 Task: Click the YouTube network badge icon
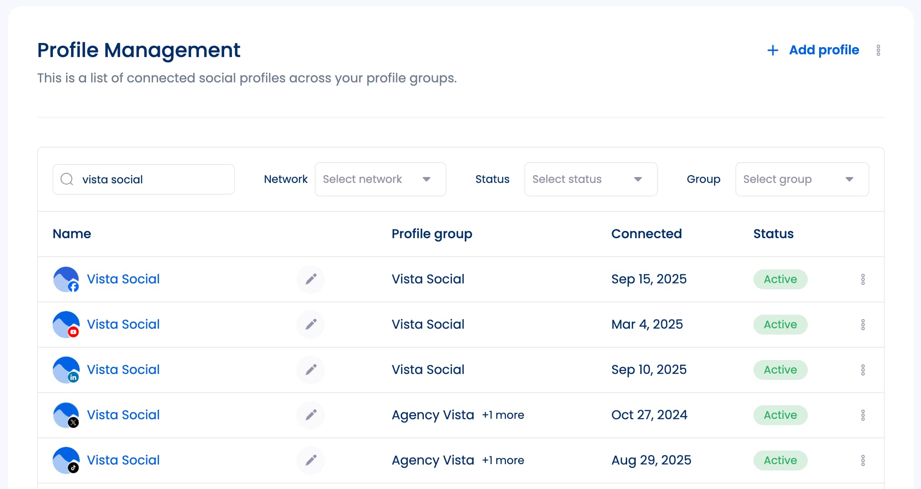point(73,332)
